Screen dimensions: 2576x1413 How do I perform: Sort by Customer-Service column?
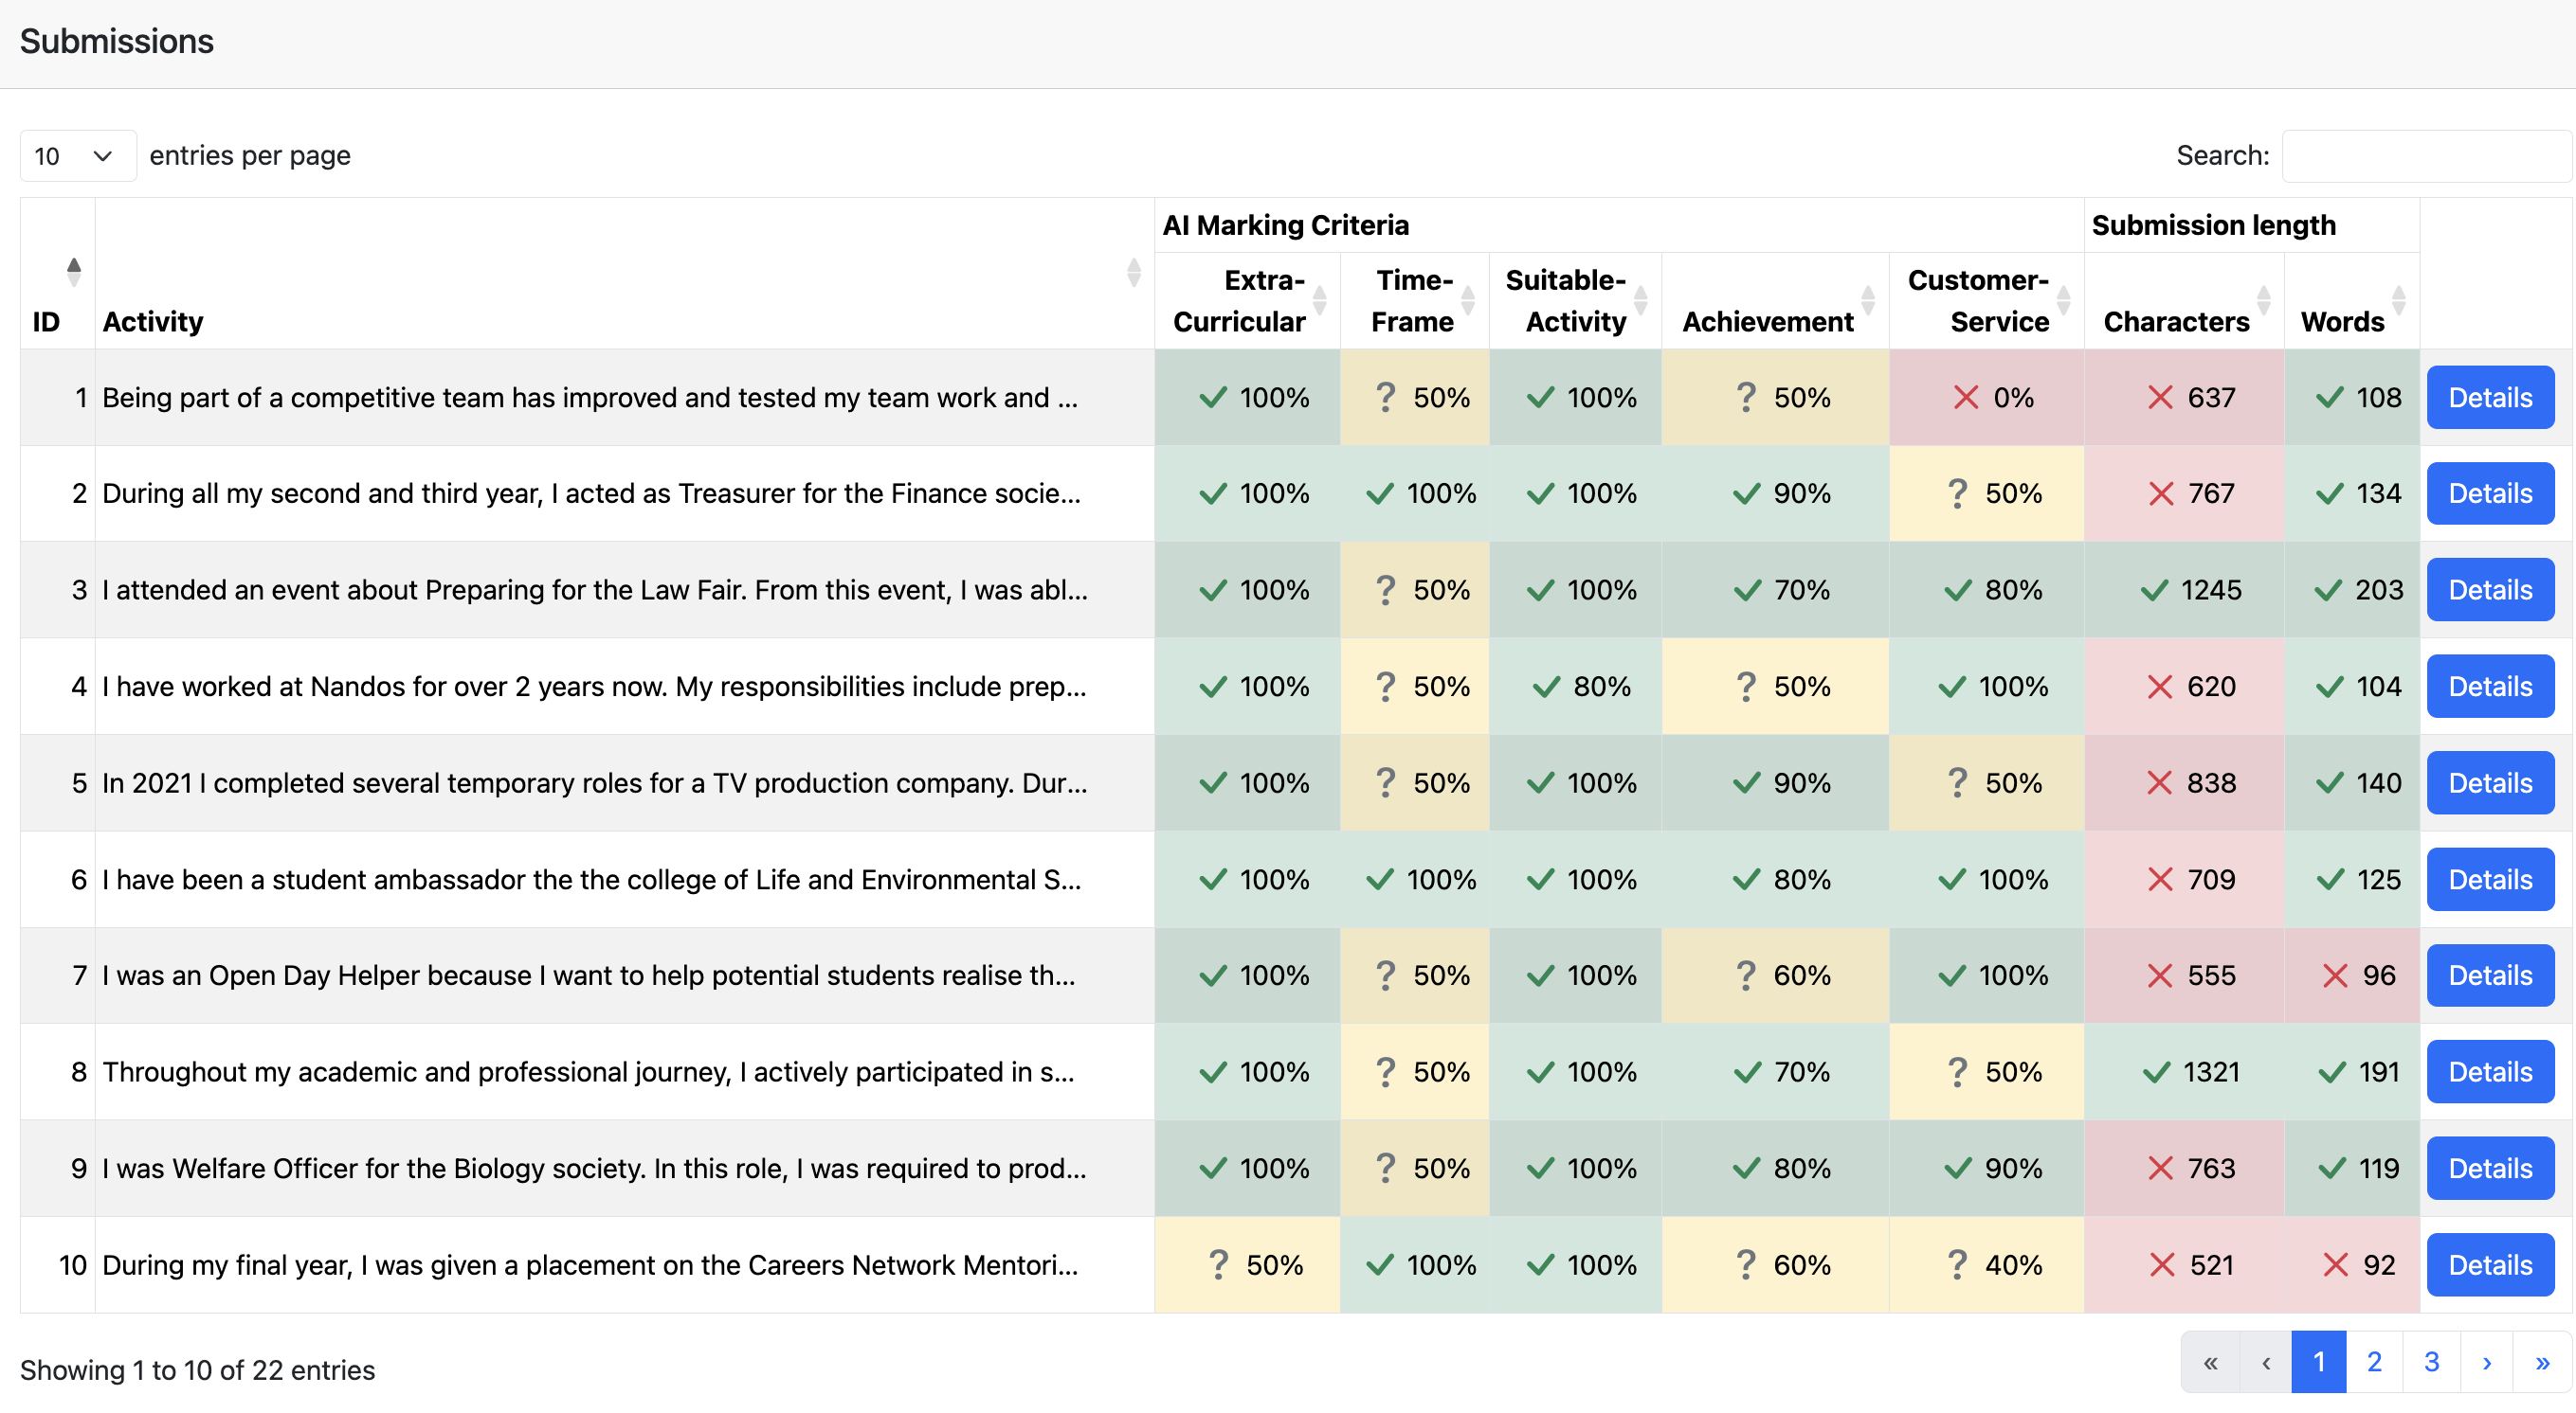(x=2063, y=300)
